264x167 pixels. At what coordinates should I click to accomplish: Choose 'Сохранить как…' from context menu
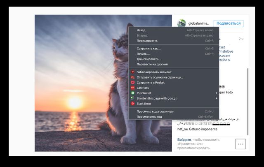[x=148, y=49]
